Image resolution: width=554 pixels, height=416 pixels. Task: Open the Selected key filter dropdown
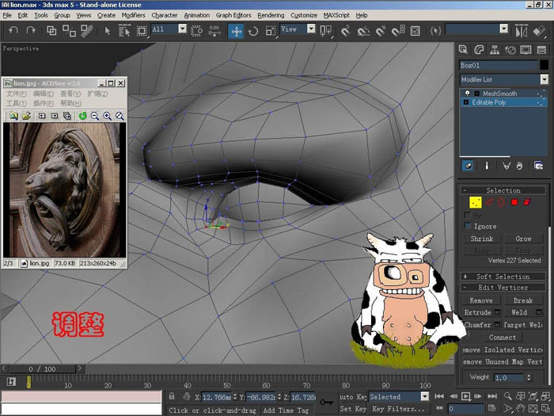425,396
